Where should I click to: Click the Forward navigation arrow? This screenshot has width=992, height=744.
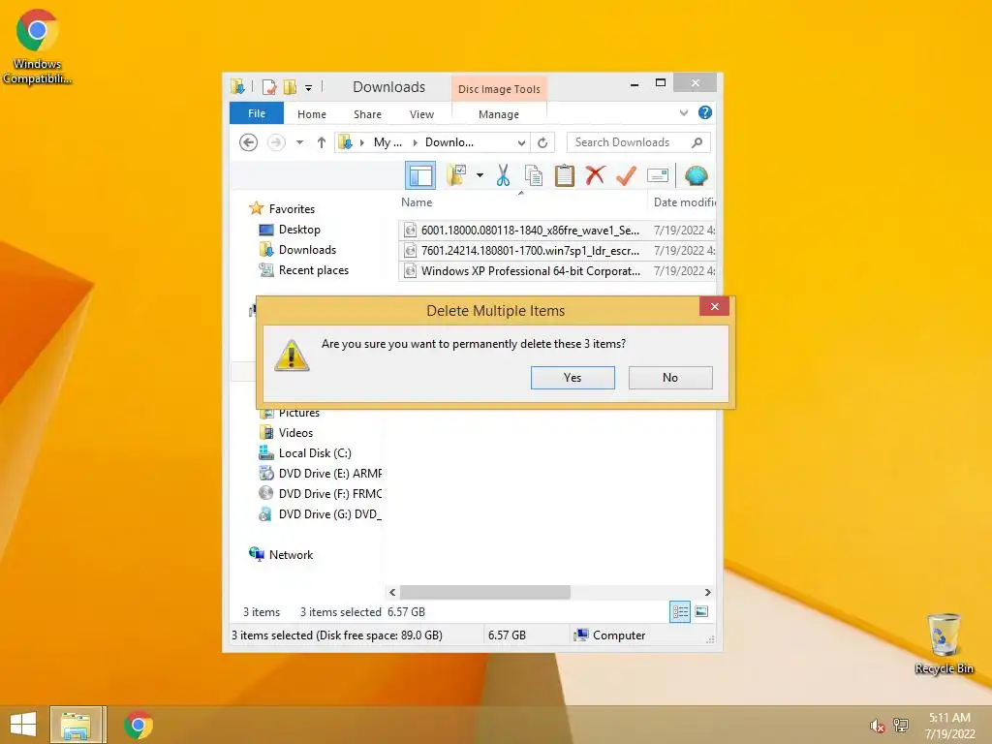tap(276, 142)
